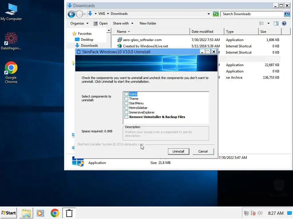The width and height of the screenshot is (293, 219).
Task: Click the action center flag tray icon
Action: click(x=253, y=213)
